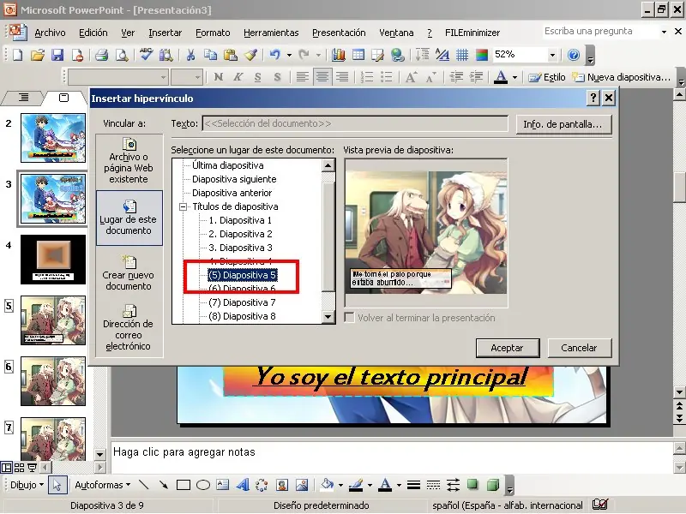The height and width of the screenshot is (514, 686).
Task: Toggle center text alignment button
Action: 322,77
